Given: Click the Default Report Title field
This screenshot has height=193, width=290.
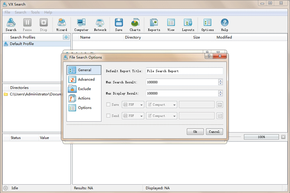Looking at the screenshot, I should tap(185, 71).
